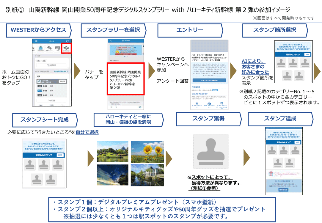Image resolution: width=322 pixels, height=223 pixels.
Task: Tap the top-right stamp on the スタンプ達成 screen
Action: [x=295, y=150]
